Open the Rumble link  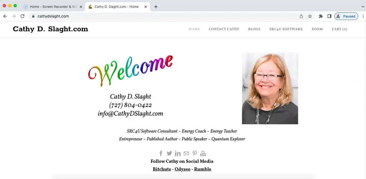tap(202, 169)
